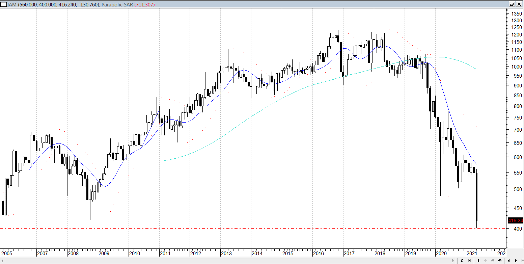
Task: Click the chart window system menu icon
Action: 3,4
